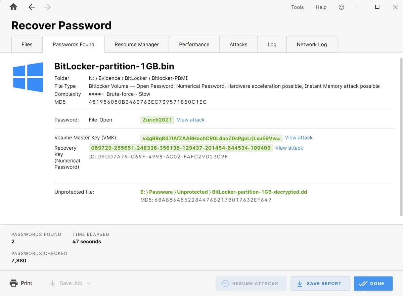This screenshot has height=296, width=403.
Task: Select the Volume Master Key value
Action: pos(211,138)
